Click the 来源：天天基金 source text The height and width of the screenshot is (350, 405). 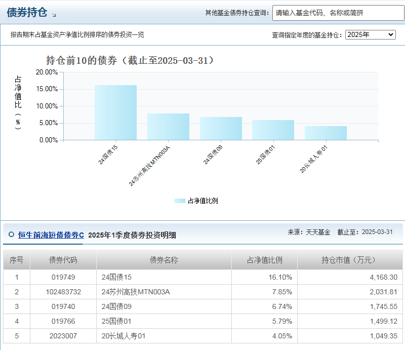(309, 232)
